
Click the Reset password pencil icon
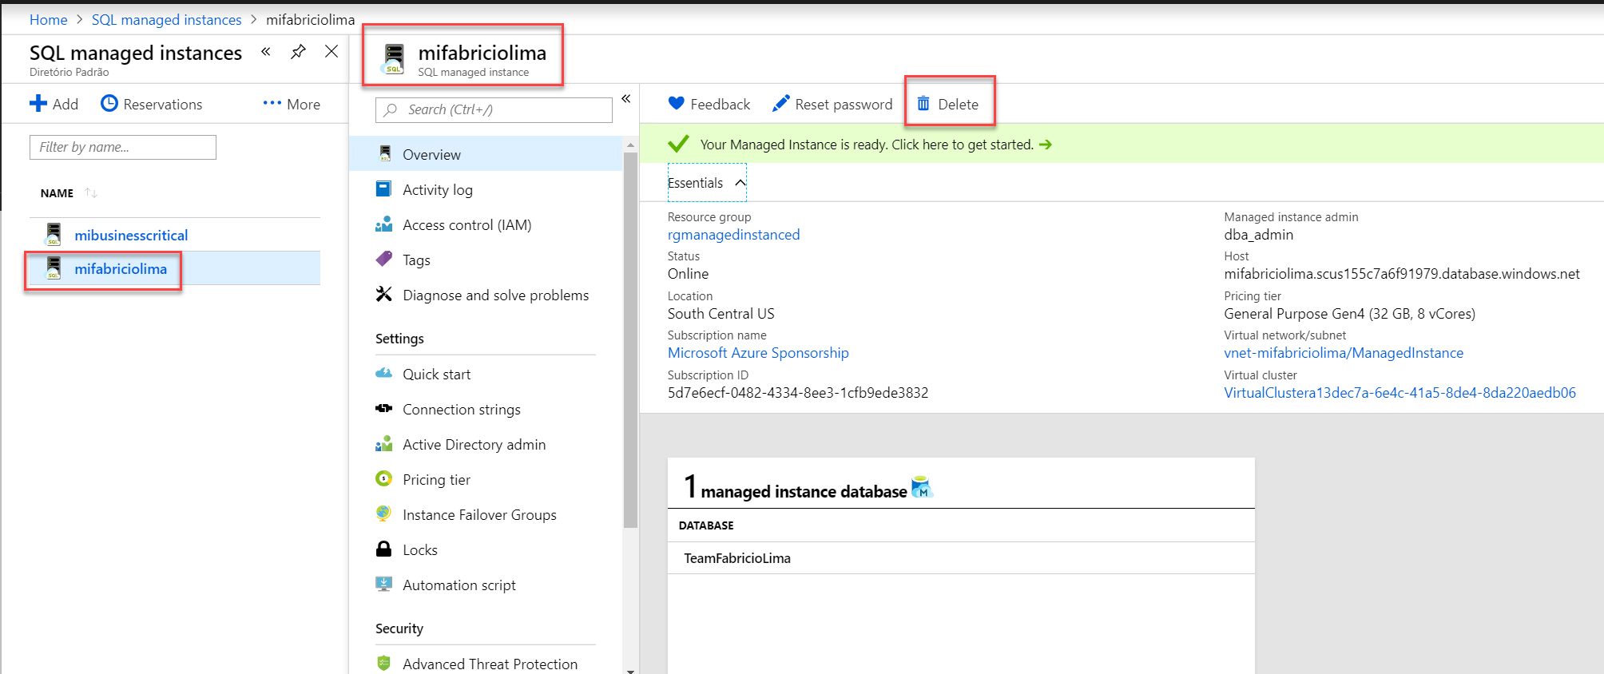[780, 104]
